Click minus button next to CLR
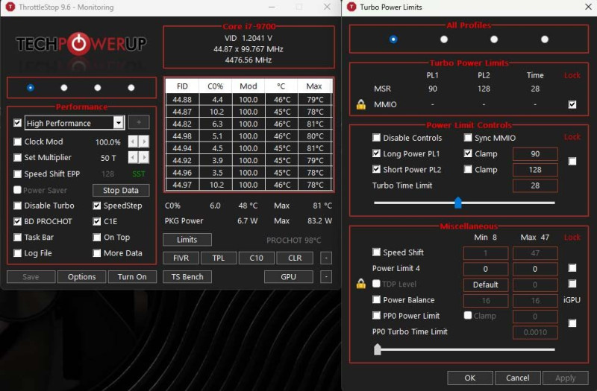Screen dimensions: 597x391 (x=326, y=258)
